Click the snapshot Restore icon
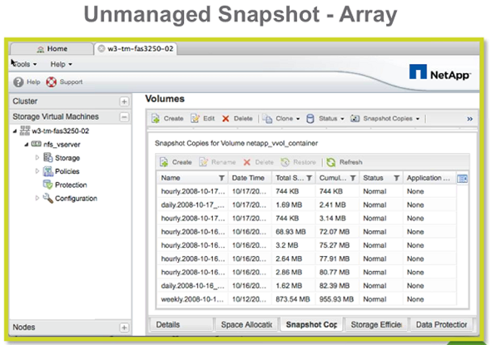491x345 pixels. [285, 162]
